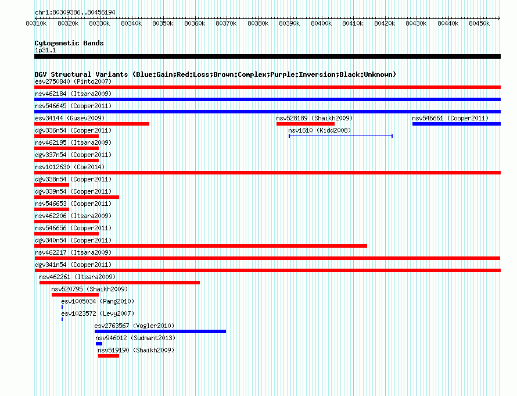Select the esv2763567 (Vogler2010) label

(134, 326)
